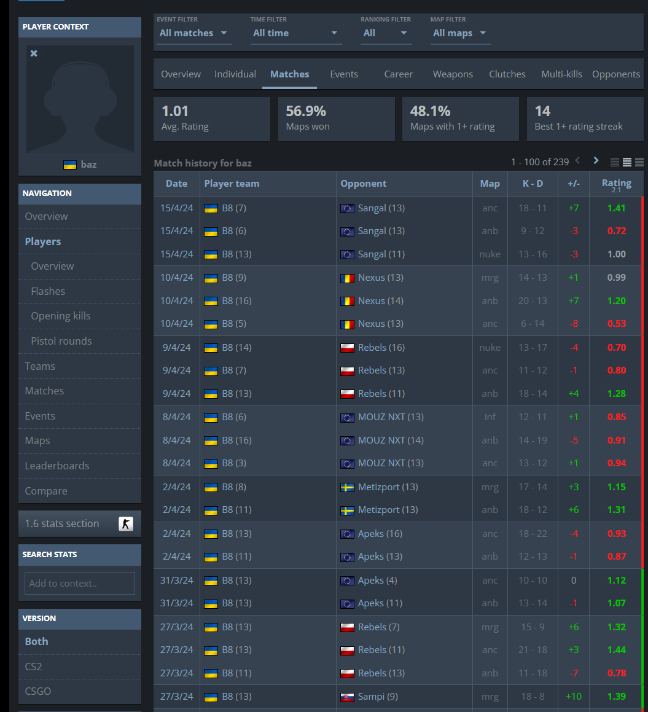
Task: Open Metizport (13) opponent on mrg row
Action: pyautogui.click(x=388, y=487)
